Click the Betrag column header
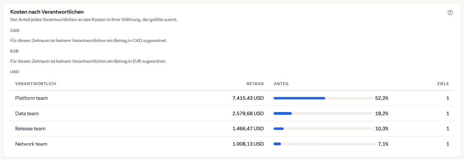This screenshot has height=160, width=464. [255, 84]
